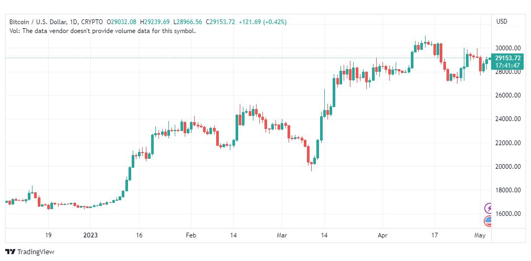The image size is (531, 261).
Task: Click the open price value O29032.08
Action: click(122, 22)
